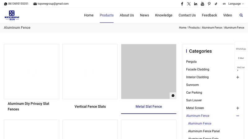Expand the Metal Screen category
Viewport: 248px width, 139px height.
tap(237, 108)
